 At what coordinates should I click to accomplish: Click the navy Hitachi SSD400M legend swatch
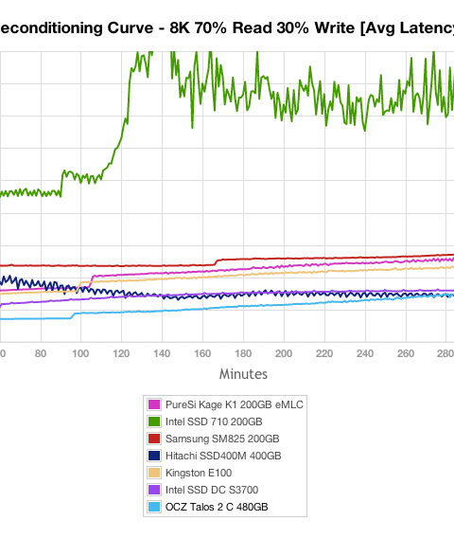coord(154,456)
